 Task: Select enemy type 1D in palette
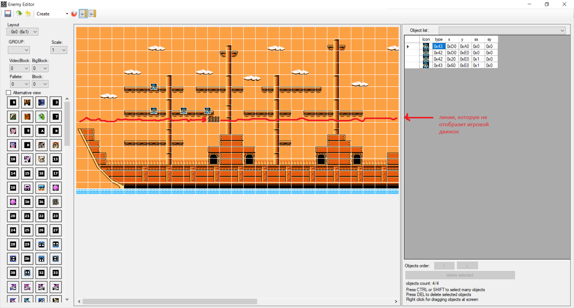[x=27, y=202]
